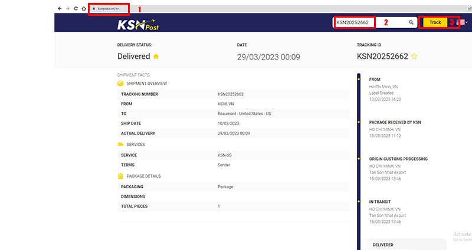Click the ksnpost.vn address bar
The width and height of the screenshot is (472, 250).
pyautogui.click(x=112, y=9)
